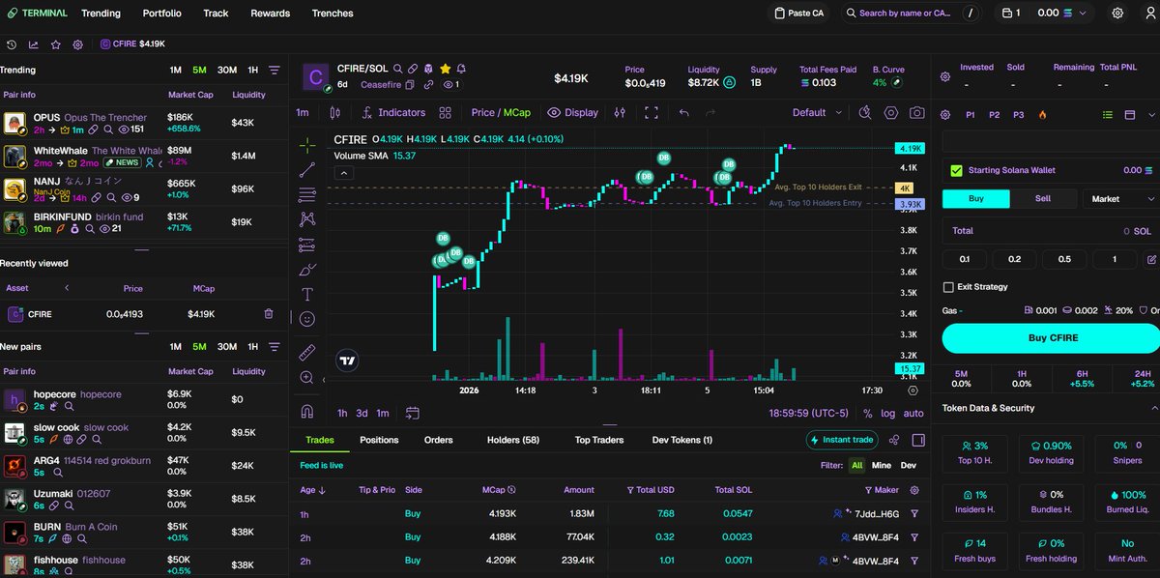Open the emoji sticker tool
This screenshot has height=578, width=1160.
(307, 318)
